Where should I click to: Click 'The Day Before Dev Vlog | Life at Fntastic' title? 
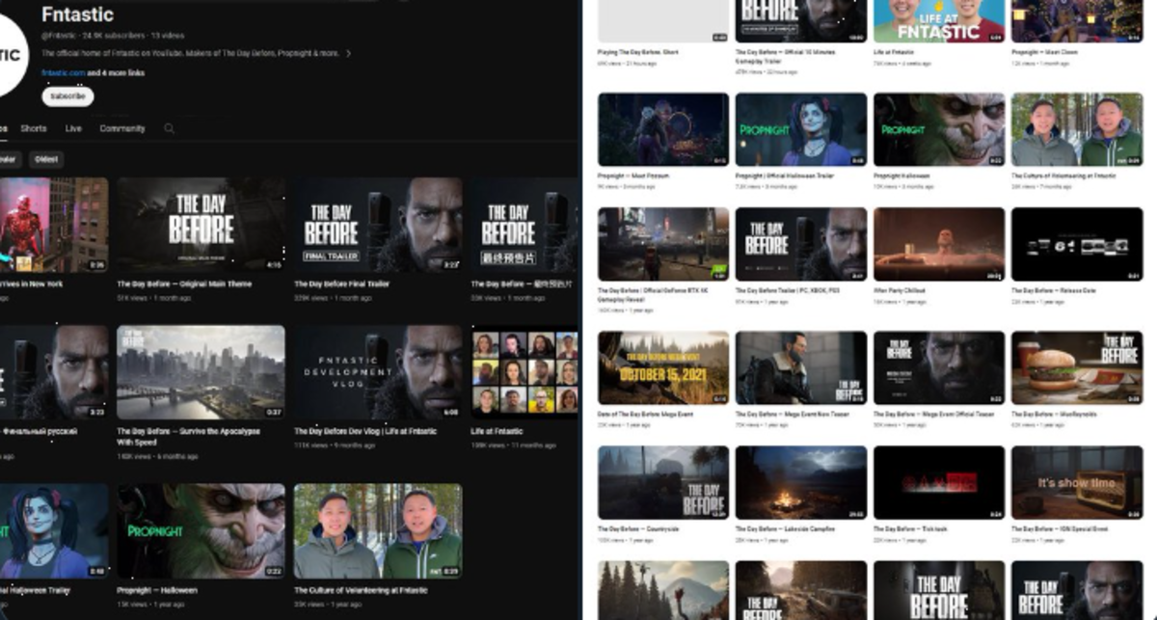pos(365,431)
